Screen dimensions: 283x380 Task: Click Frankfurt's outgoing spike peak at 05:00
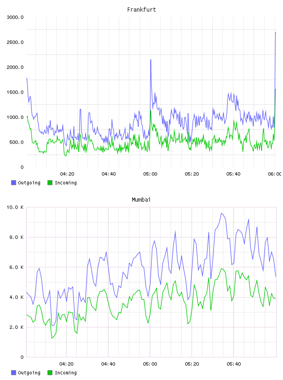[151, 60]
